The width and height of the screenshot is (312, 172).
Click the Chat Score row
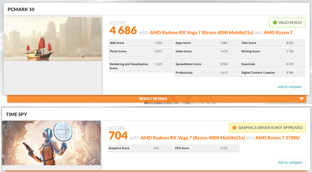272,43
